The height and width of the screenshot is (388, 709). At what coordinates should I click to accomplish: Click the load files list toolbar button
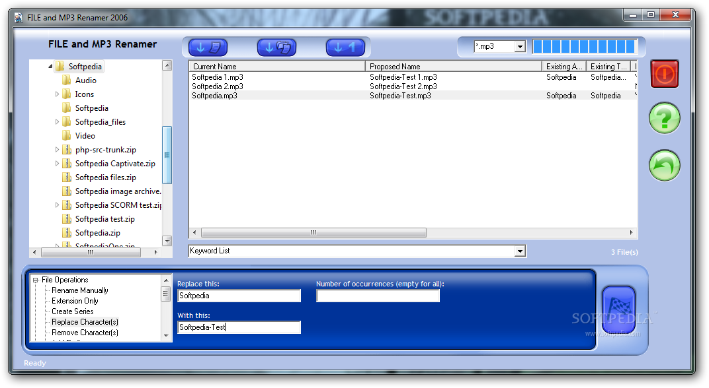coord(208,48)
